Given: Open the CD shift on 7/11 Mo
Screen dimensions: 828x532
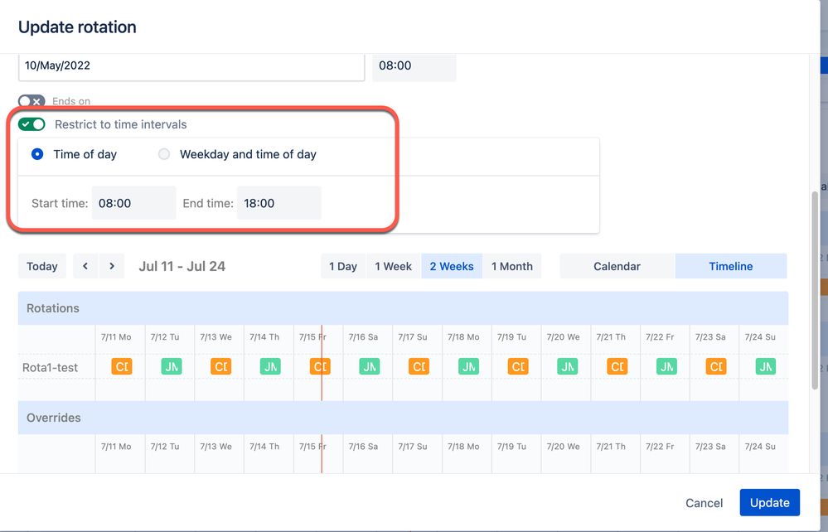Looking at the screenshot, I should [x=122, y=366].
